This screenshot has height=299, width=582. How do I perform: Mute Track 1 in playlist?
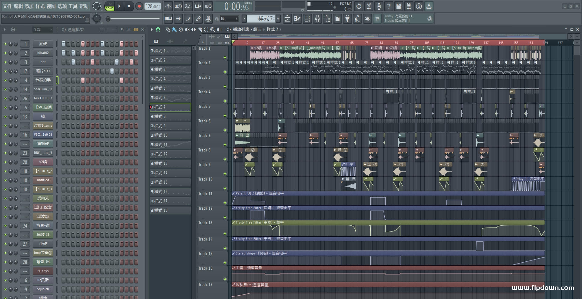tap(225, 57)
